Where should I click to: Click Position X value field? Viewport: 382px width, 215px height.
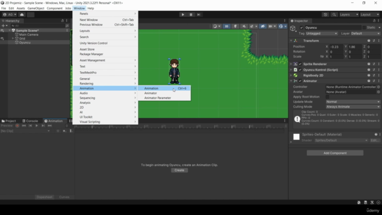tap(336, 47)
